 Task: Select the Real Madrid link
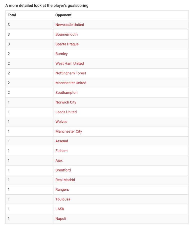pos(65,180)
